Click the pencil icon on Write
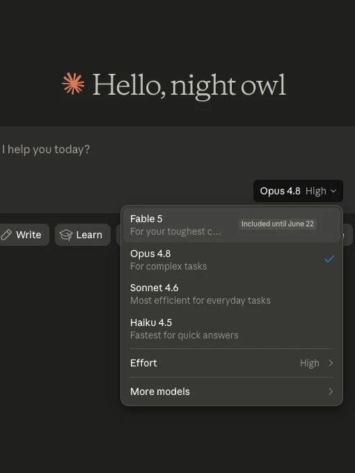Image resolution: width=355 pixels, height=473 pixels. (x=6, y=235)
